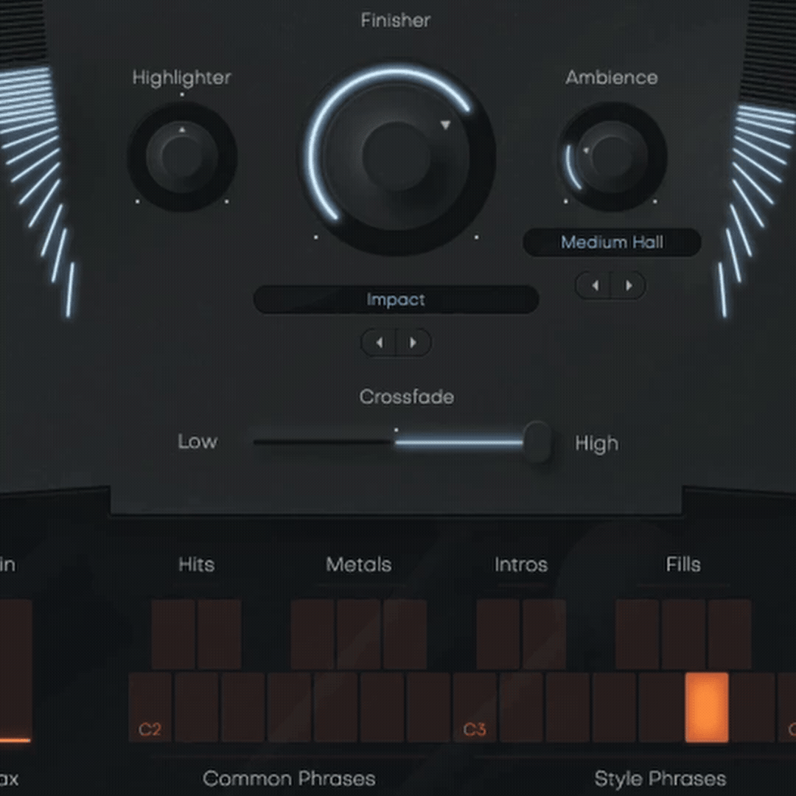Click the first black key under Hits
Screen dimensions: 796x796
point(173,634)
